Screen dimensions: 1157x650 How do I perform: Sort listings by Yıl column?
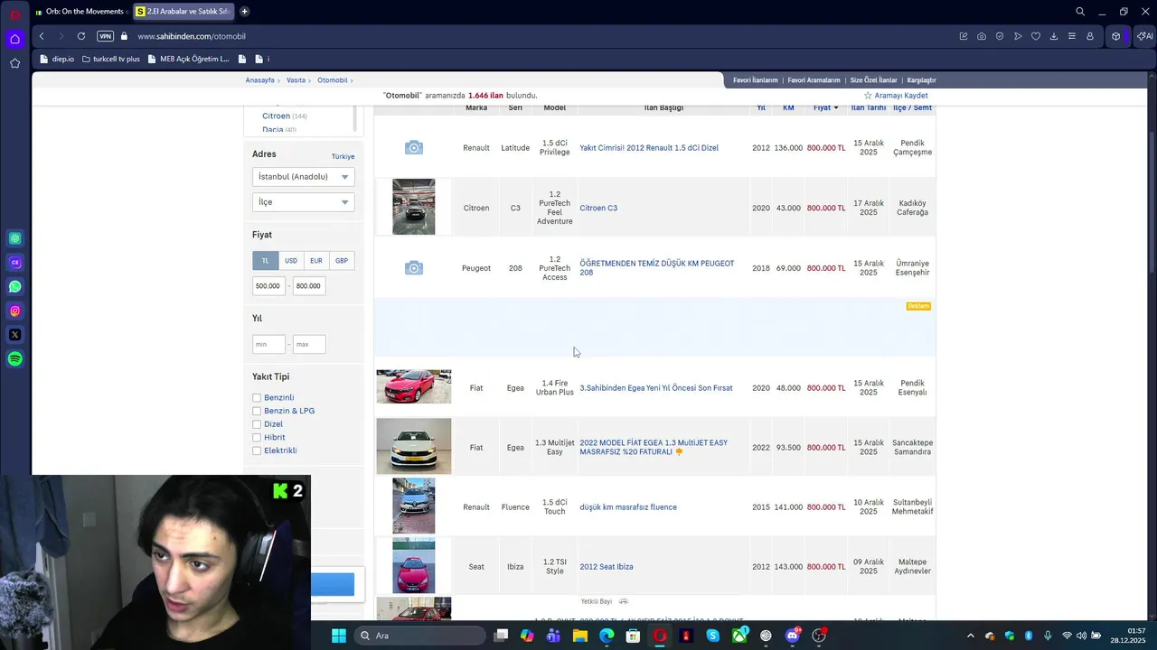[x=761, y=107]
